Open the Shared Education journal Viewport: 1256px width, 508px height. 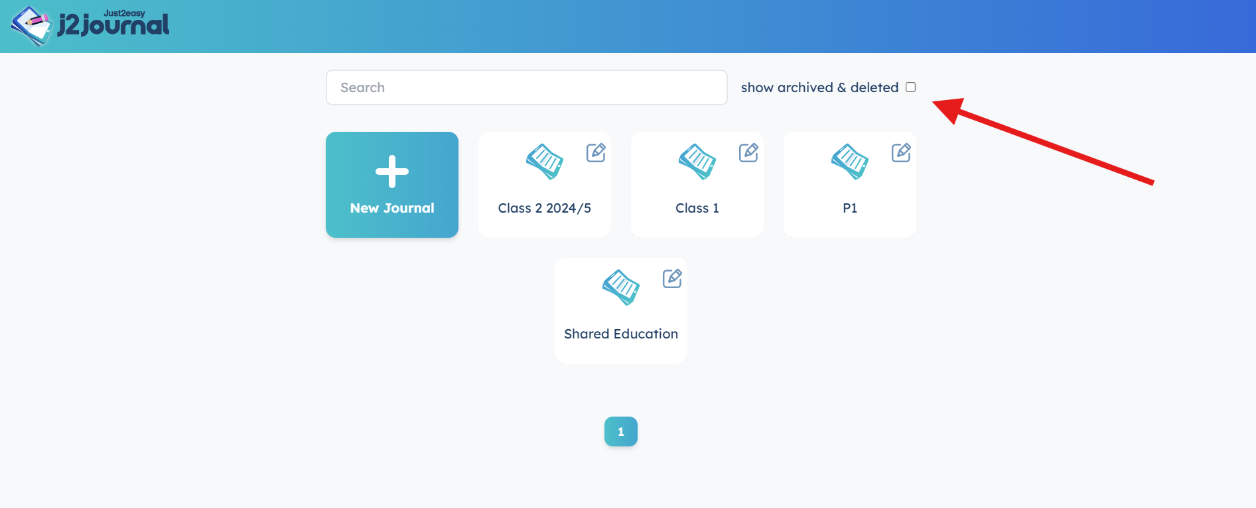tap(621, 311)
